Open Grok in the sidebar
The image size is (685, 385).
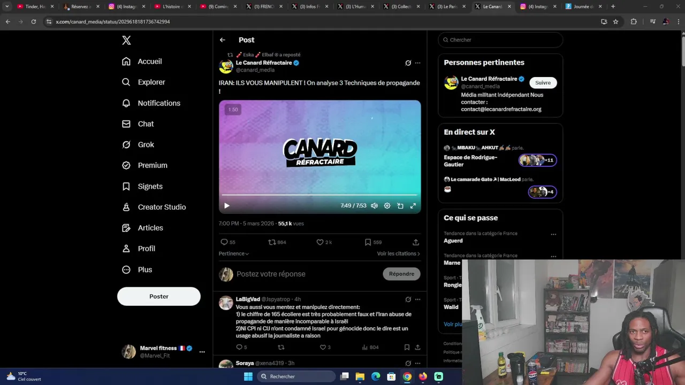click(138, 145)
